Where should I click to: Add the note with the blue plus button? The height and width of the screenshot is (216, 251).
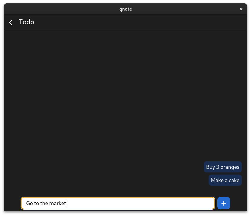click(x=224, y=203)
